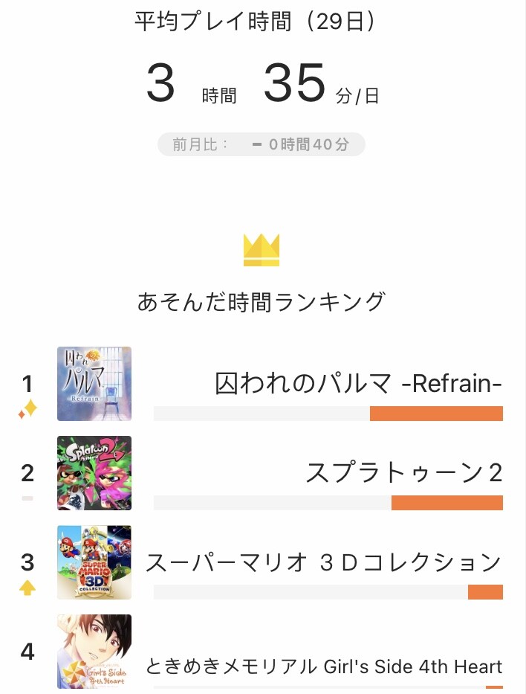Click the 前月比 comparison pill

coord(262,144)
